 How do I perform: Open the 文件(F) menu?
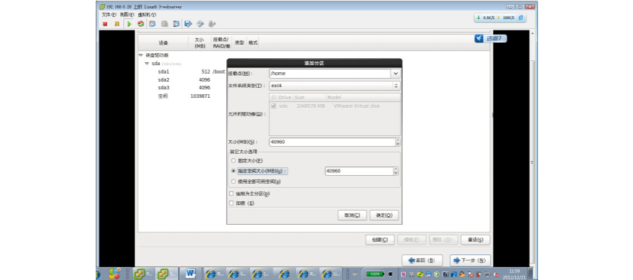click(x=109, y=15)
